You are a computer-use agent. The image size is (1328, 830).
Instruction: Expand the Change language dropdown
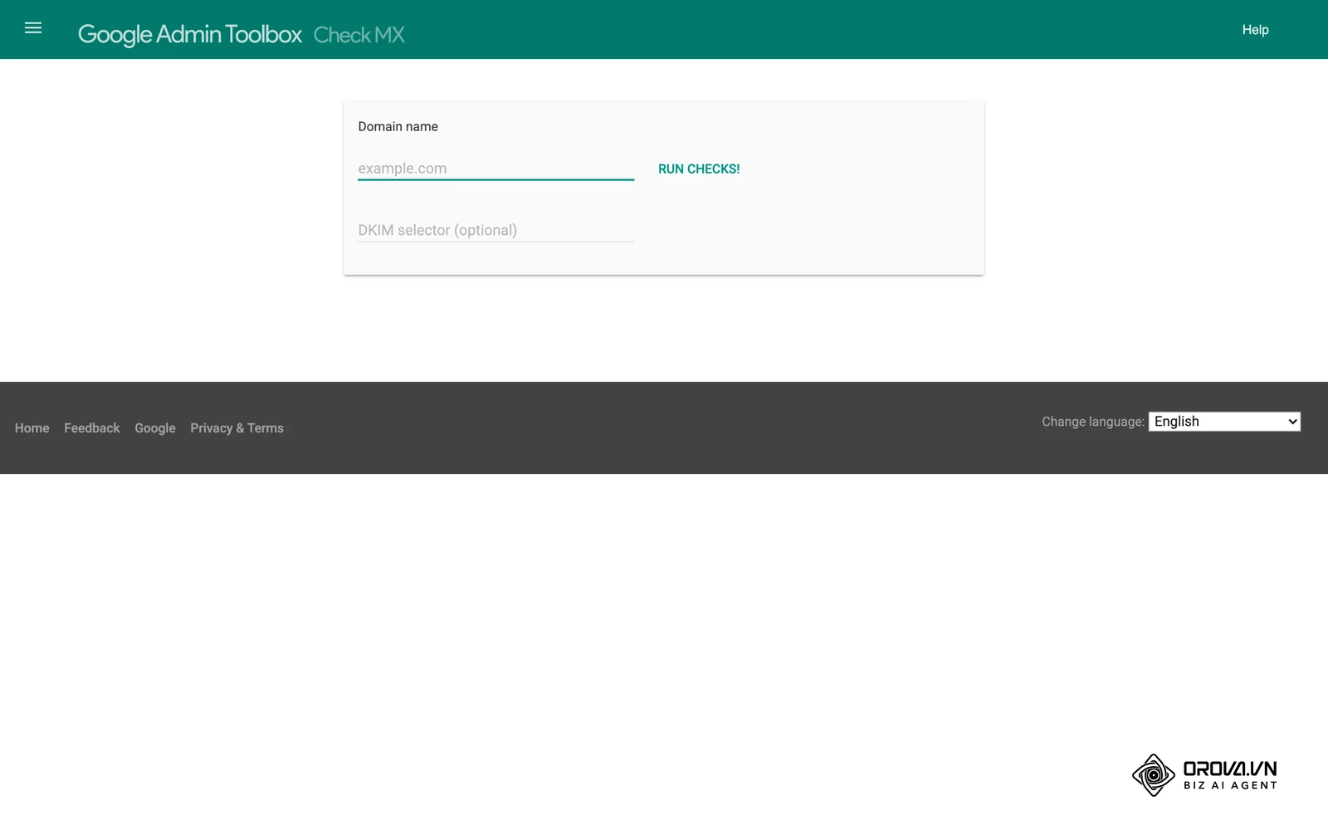coord(1224,422)
